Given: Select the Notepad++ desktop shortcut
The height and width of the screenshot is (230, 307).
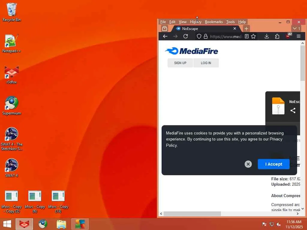Looking at the screenshot, I should click(x=12, y=43).
